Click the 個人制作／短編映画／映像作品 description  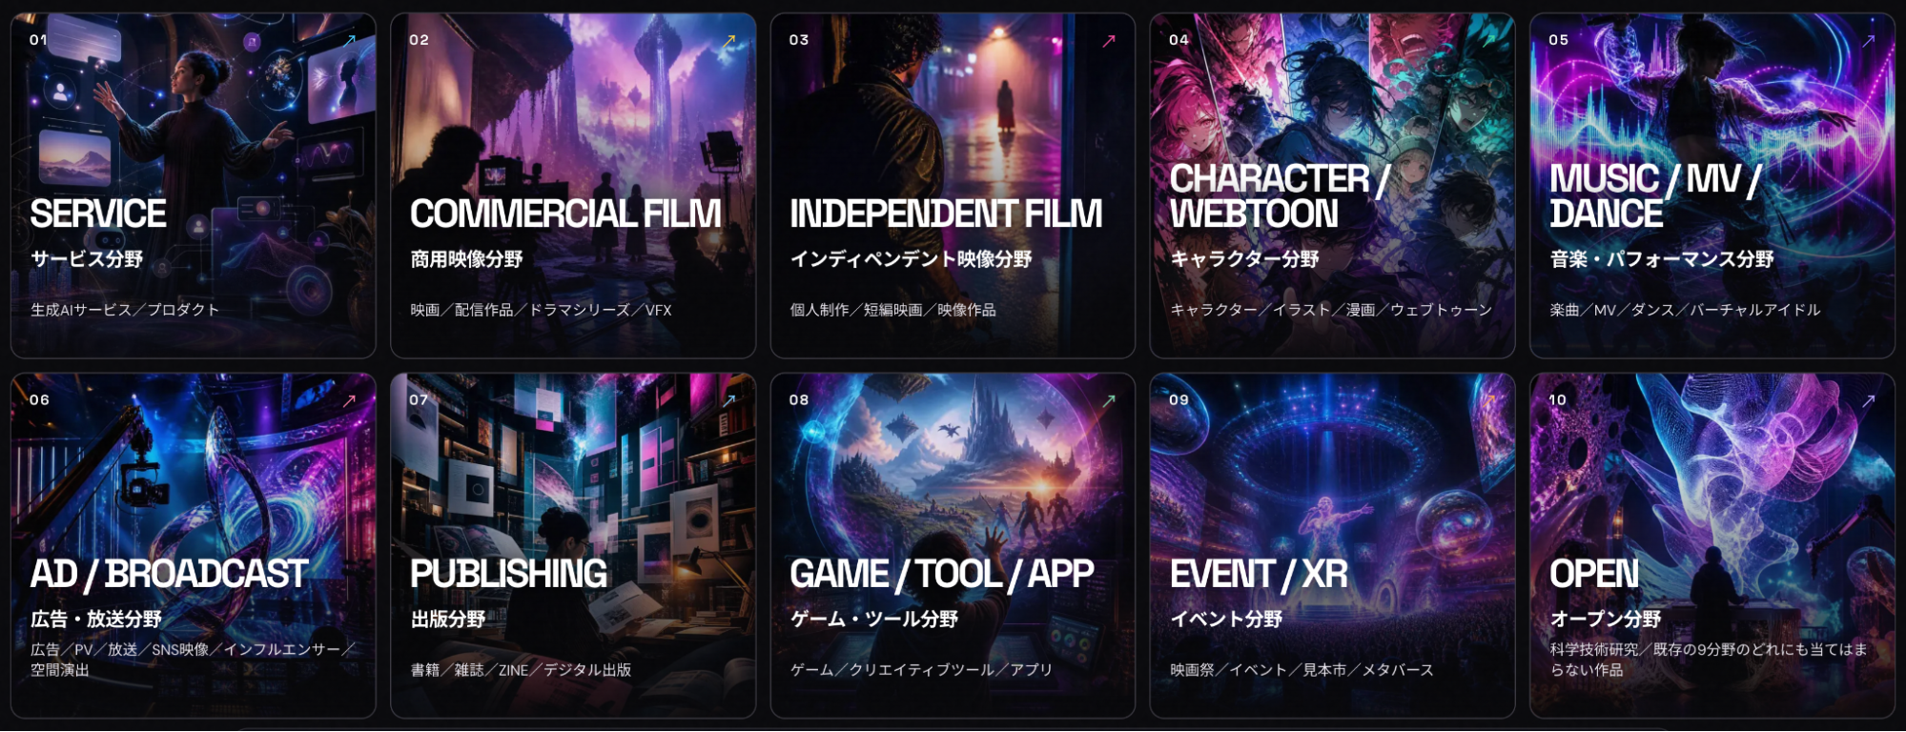893,310
